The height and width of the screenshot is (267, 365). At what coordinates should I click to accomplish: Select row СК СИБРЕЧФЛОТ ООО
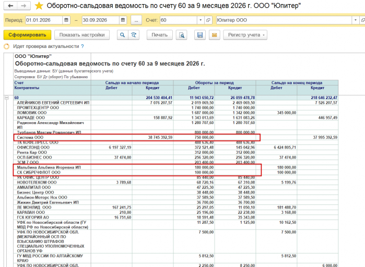click(39, 173)
